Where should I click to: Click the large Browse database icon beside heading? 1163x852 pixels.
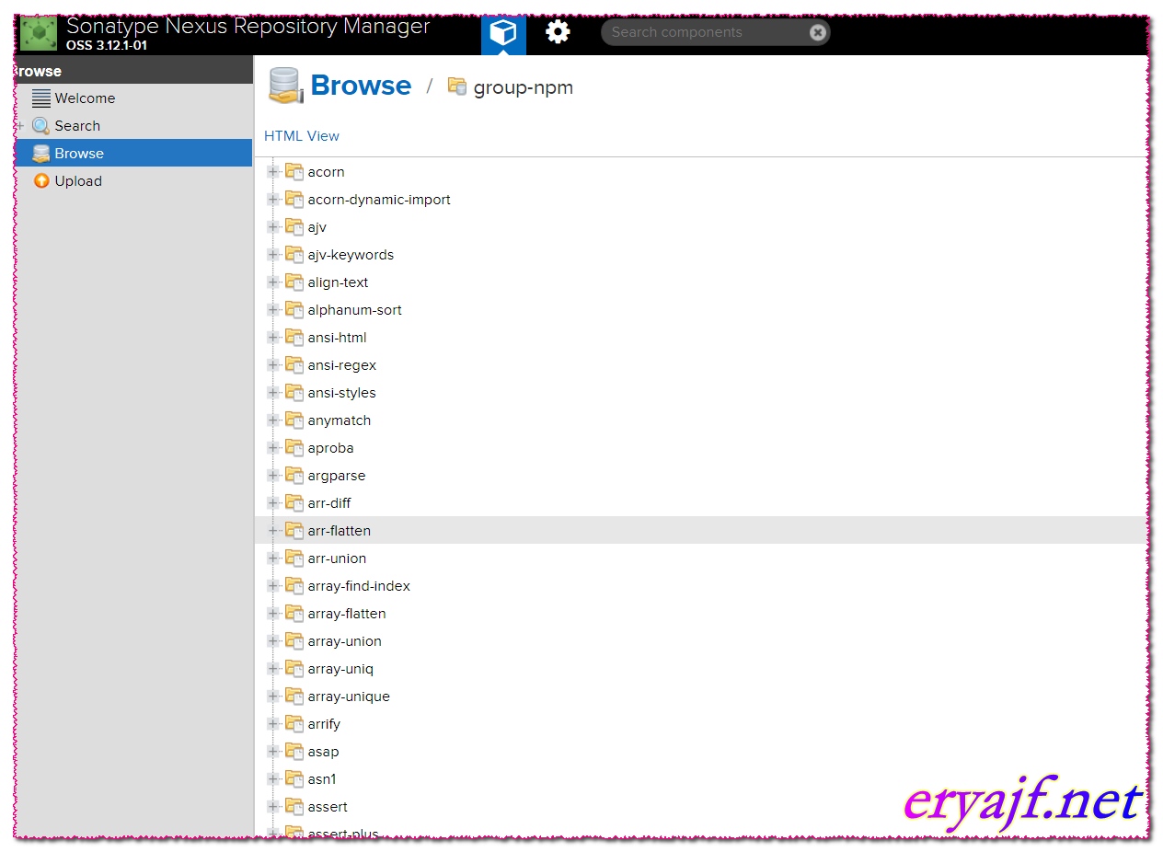[286, 86]
